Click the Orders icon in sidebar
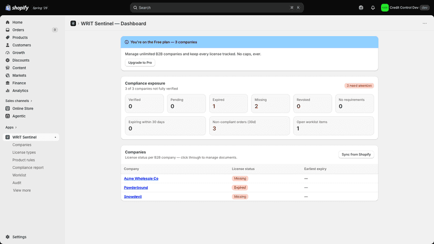The image size is (434, 244). [7, 30]
